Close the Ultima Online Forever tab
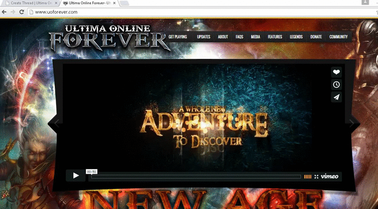 click(x=114, y=3)
